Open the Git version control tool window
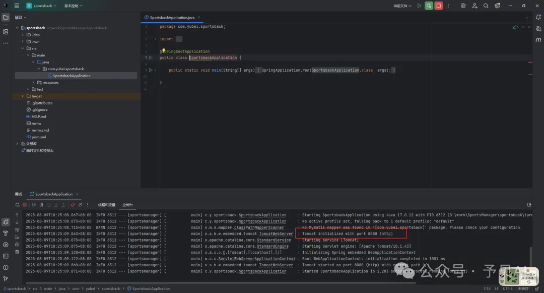The height and width of the screenshot is (293, 544). (x=6, y=278)
